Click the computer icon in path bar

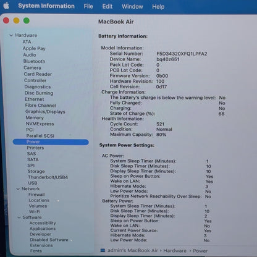[x=103, y=250]
